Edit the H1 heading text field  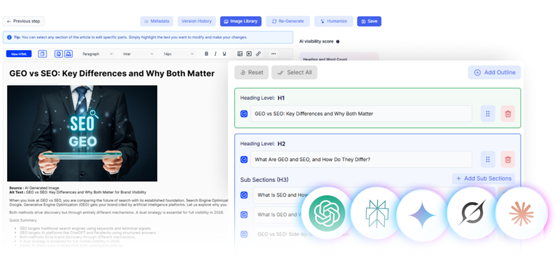(361, 114)
